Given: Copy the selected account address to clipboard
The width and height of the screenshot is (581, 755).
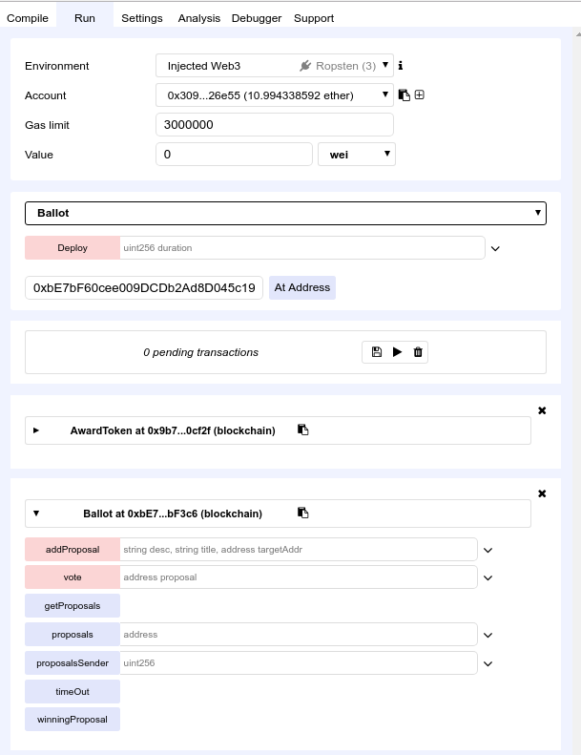Looking at the screenshot, I should (x=405, y=95).
